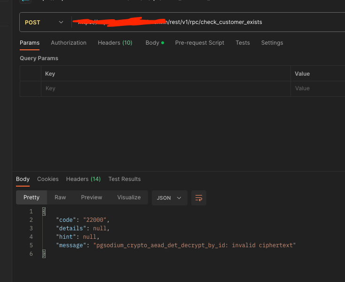The height and width of the screenshot is (282, 345).
Task: Toggle the line wrap icon
Action: point(199,198)
